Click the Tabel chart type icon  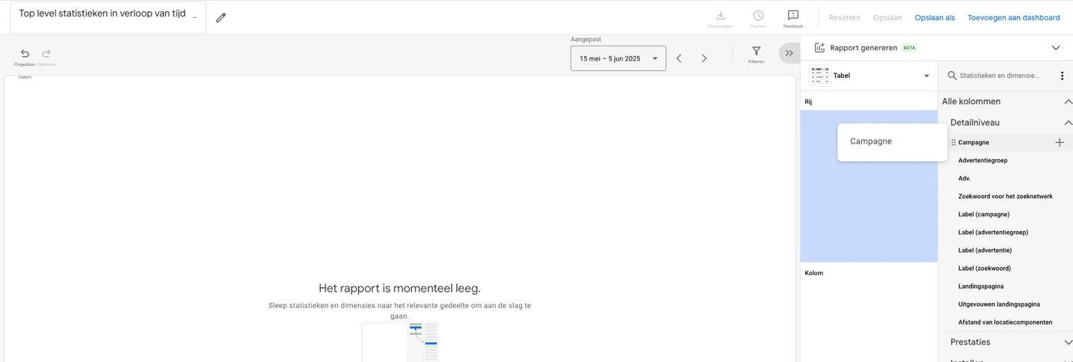click(x=820, y=76)
